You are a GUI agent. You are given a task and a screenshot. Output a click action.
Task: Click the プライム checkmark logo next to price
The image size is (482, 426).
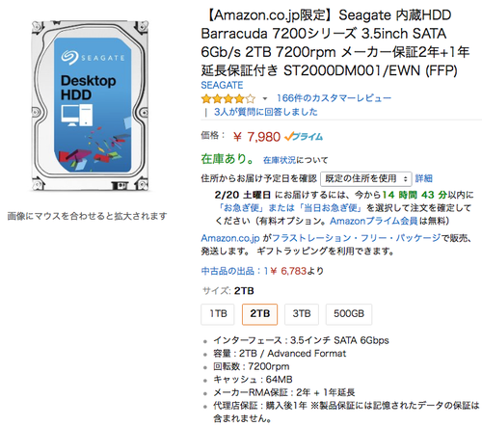click(x=304, y=137)
